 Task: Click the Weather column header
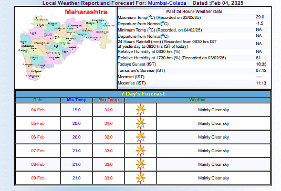[197, 100]
